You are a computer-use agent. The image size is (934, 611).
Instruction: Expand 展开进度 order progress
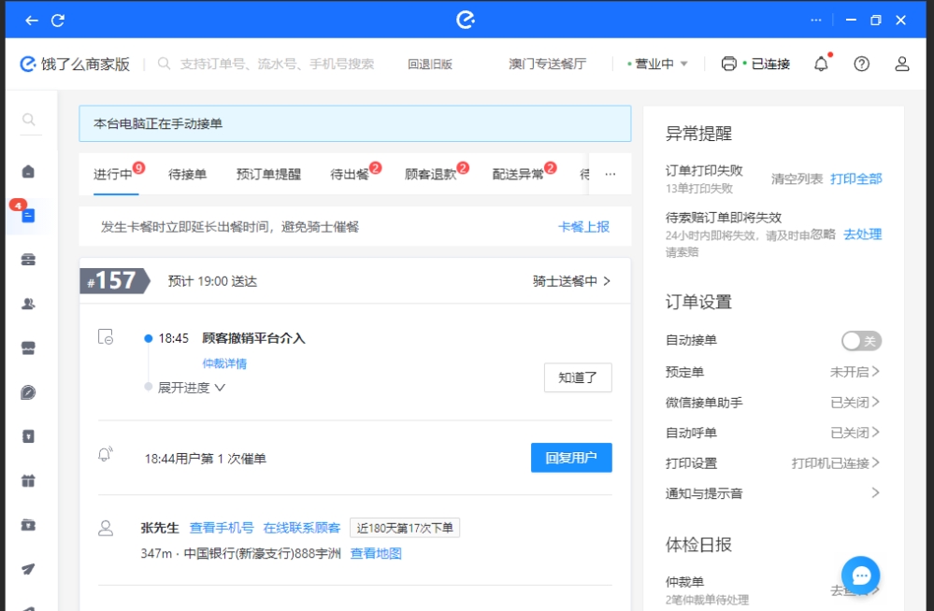coord(192,388)
